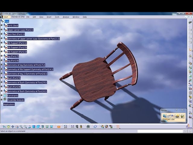Click the Hide/Show icon in bottom toolbar
Viewport: 193px width, 145px height.
[x=47, y=127]
